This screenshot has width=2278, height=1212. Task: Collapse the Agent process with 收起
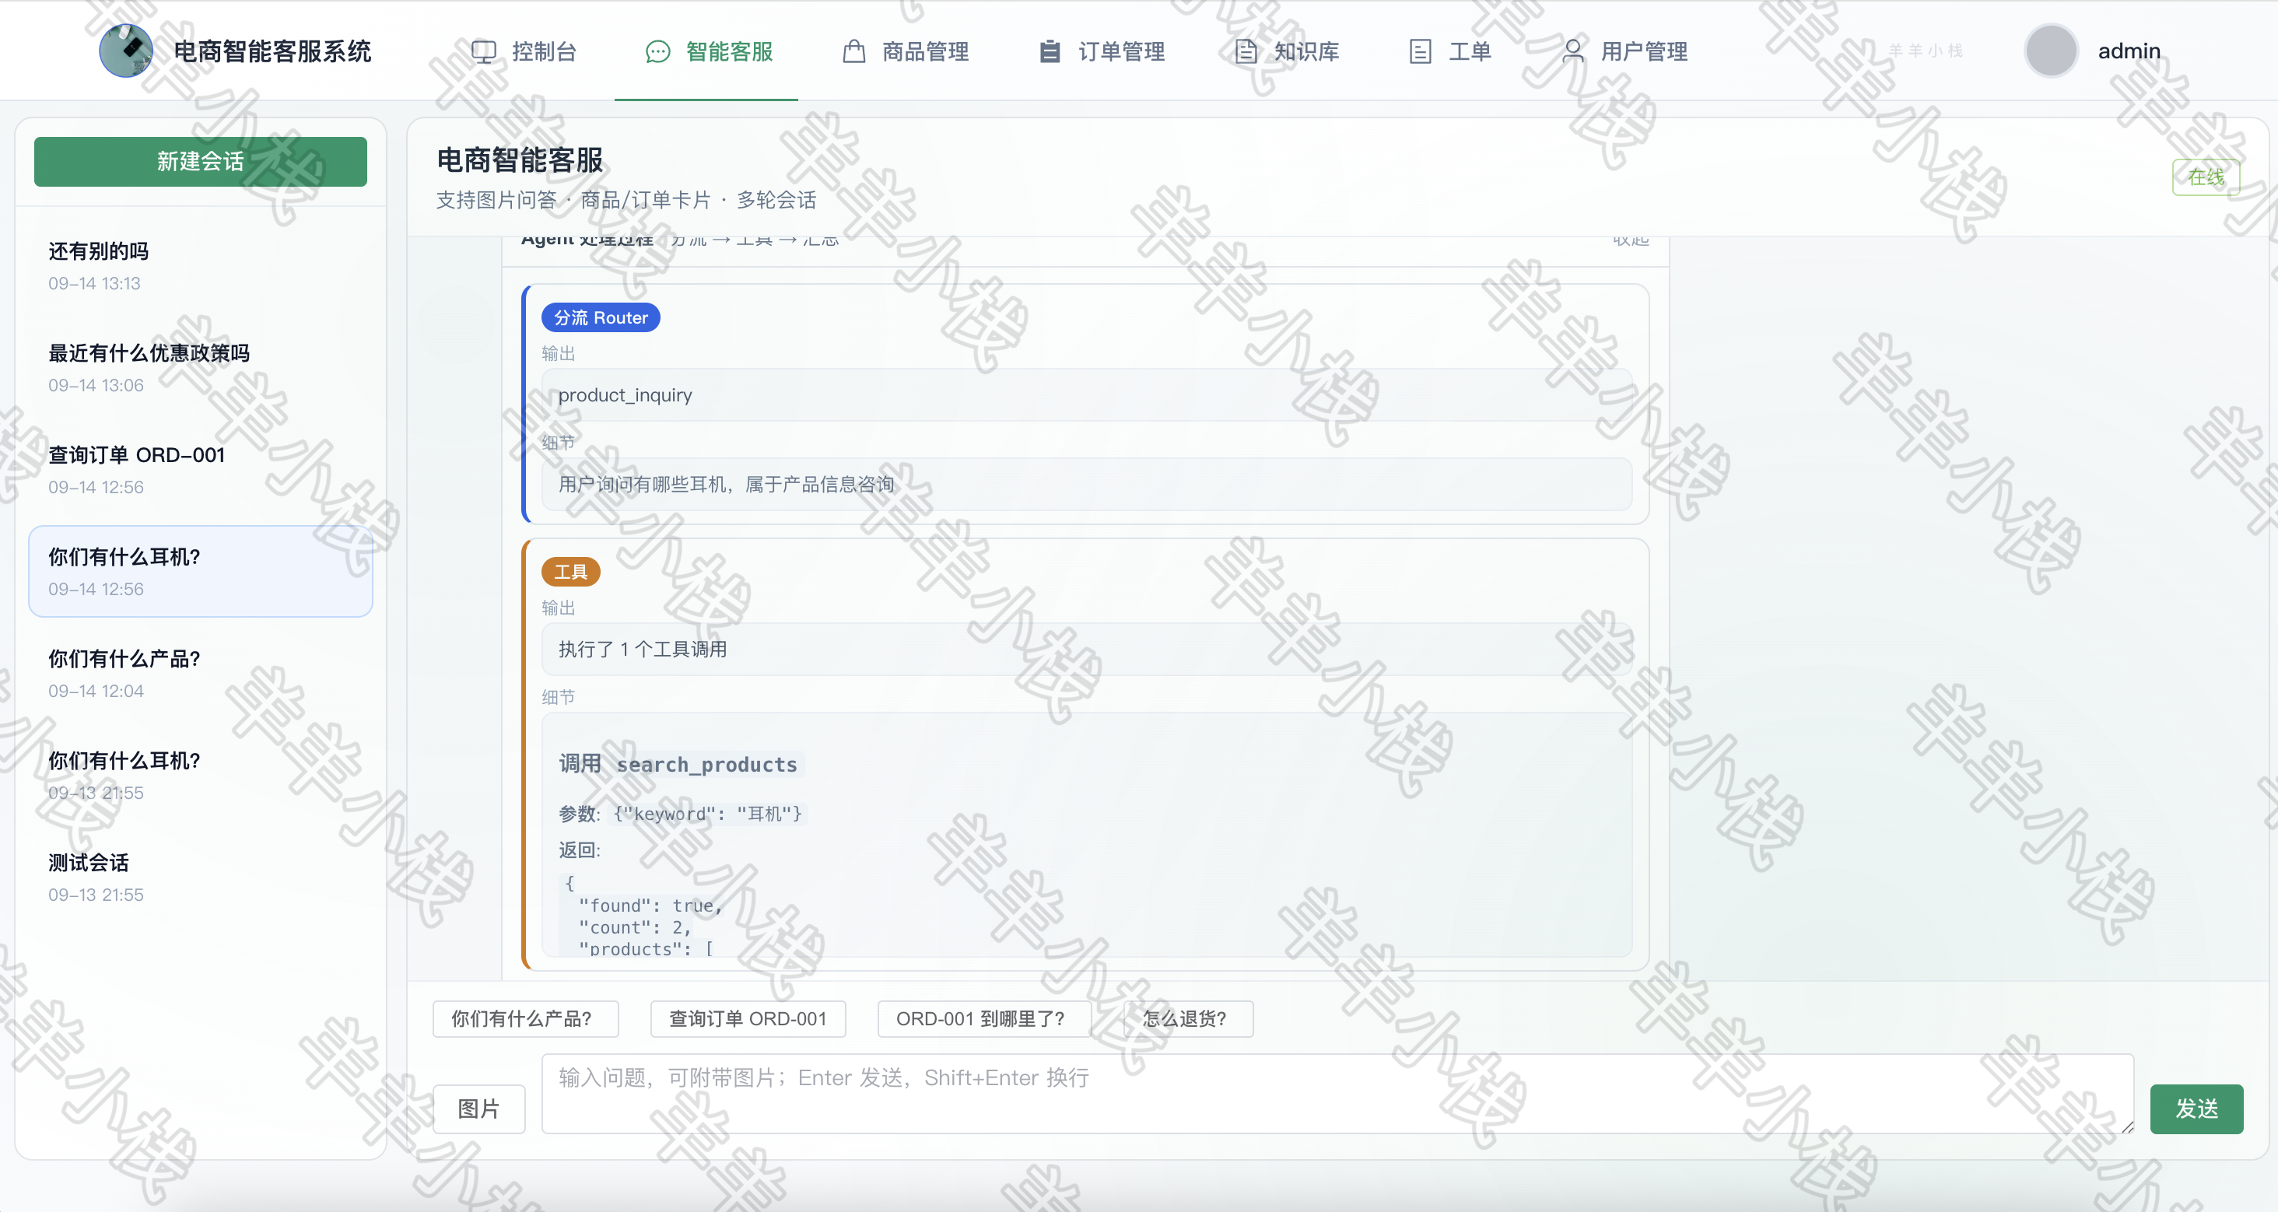[x=1631, y=240]
